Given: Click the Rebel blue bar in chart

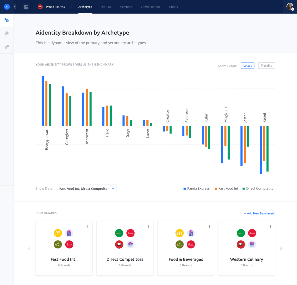Looking at the screenshot, I should point(261,150).
